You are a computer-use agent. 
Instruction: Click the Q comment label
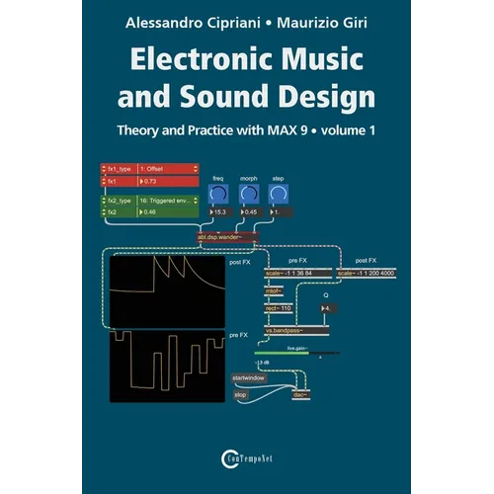tap(326, 295)
